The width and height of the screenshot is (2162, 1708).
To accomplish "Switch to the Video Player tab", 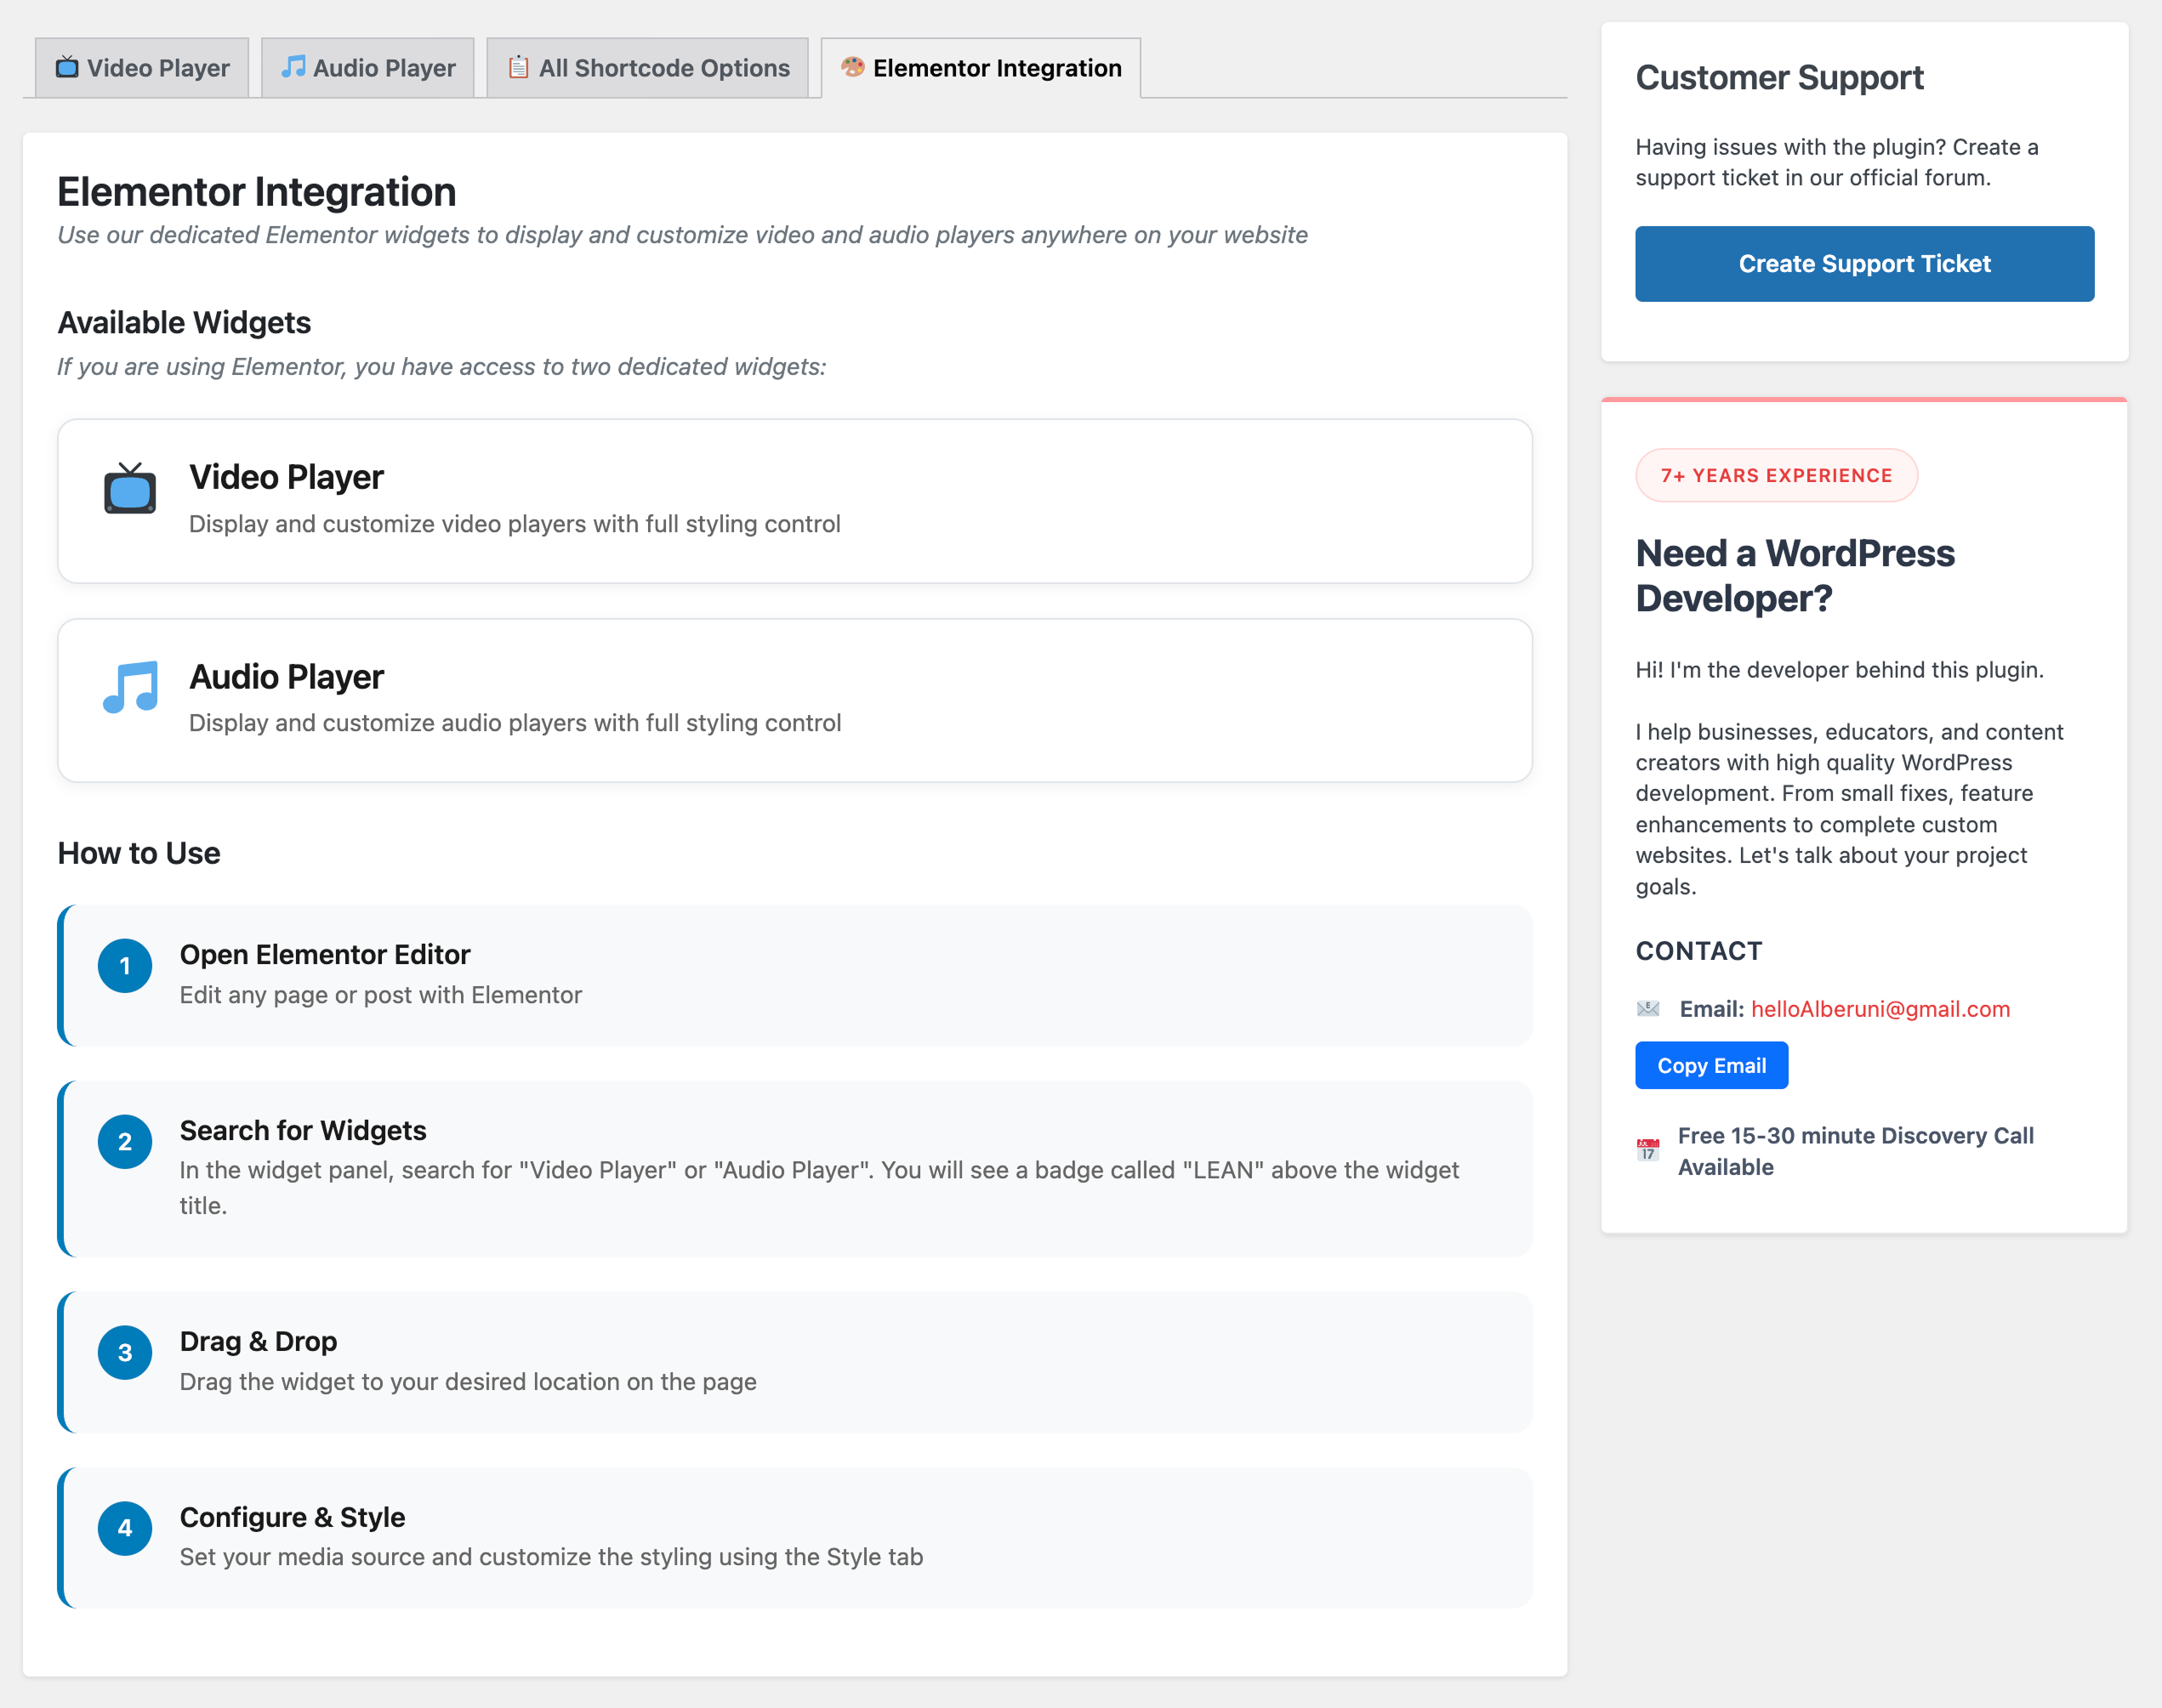I will pyautogui.click(x=141, y=67).
